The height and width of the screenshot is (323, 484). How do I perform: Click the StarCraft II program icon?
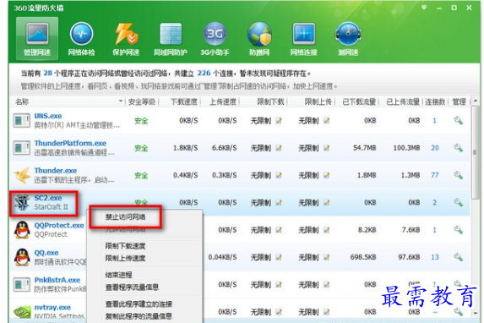pyautogui.click(x=22, y=202)
